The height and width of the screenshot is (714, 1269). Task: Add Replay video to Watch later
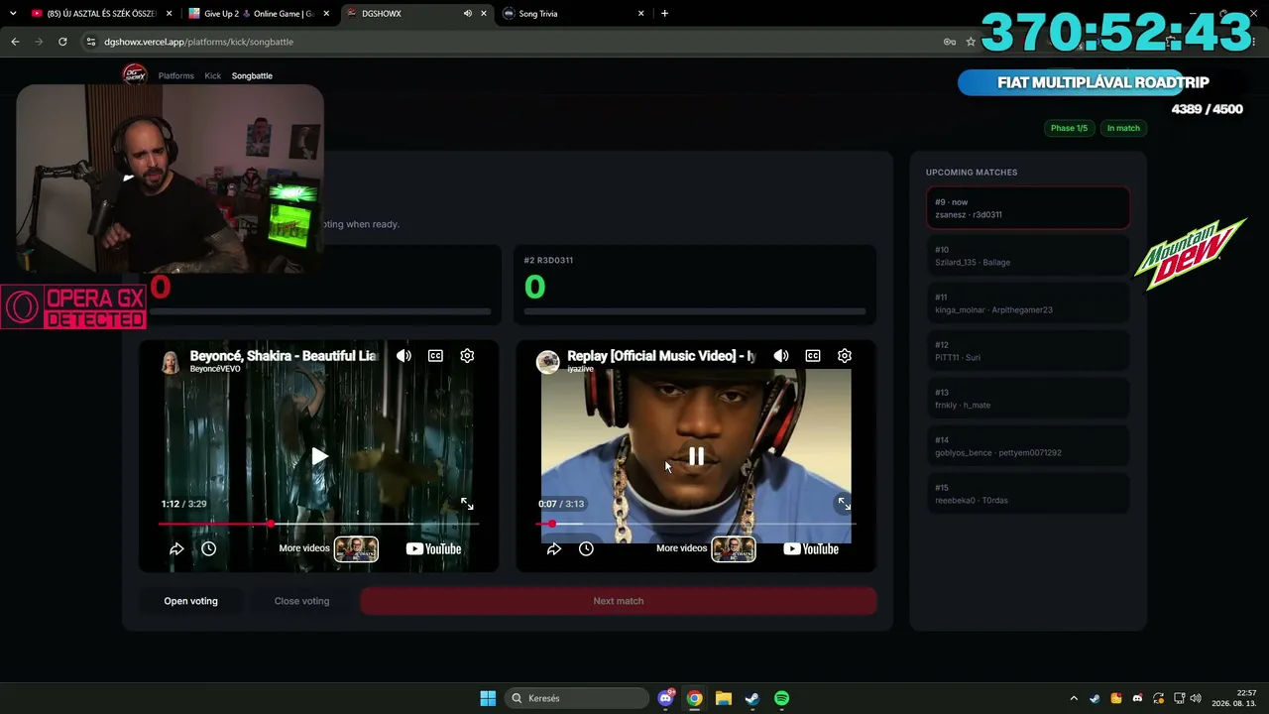[586, 548]
